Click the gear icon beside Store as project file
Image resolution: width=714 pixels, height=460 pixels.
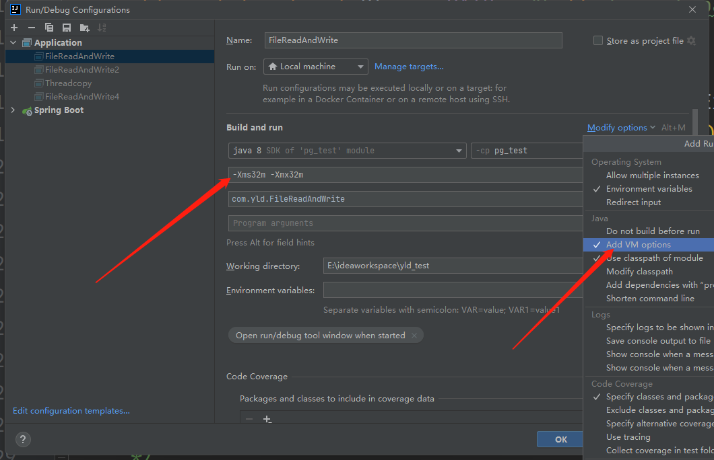pos(691,40)
